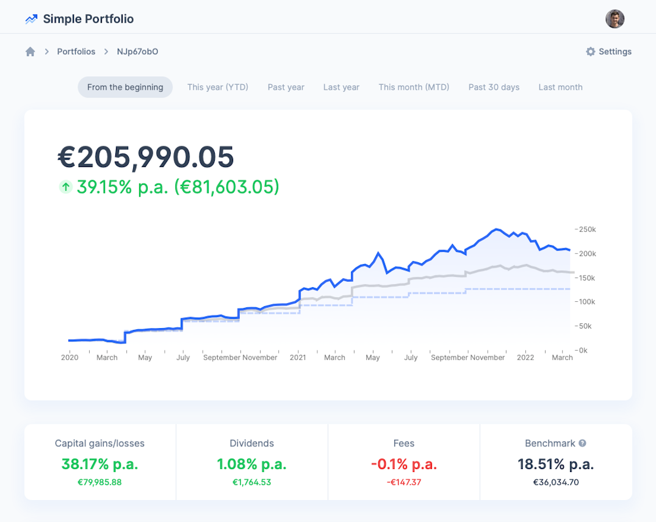This screenshot has height=522, width=656.
Task: Switch to "This month (MTD)" view
Action: (414, 87)
